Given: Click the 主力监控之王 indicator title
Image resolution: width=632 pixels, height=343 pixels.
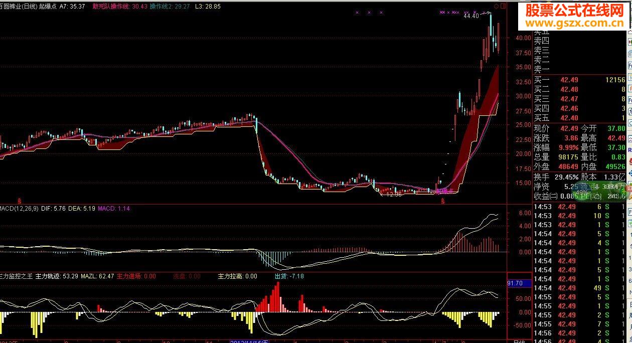Looking at the screenshot, I should [16, 276].
